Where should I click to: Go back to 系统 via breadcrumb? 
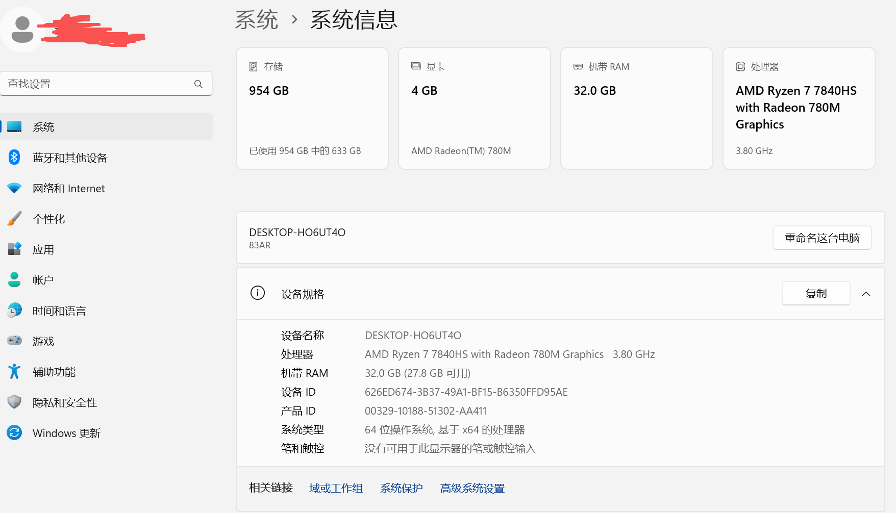(x=257, y=19)
